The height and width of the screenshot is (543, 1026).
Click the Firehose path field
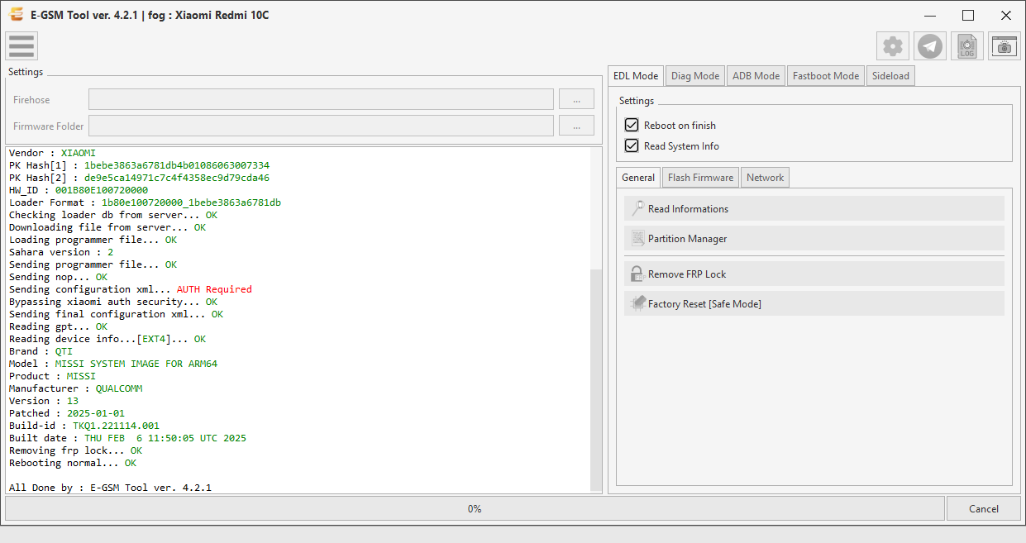coord(321,99)
